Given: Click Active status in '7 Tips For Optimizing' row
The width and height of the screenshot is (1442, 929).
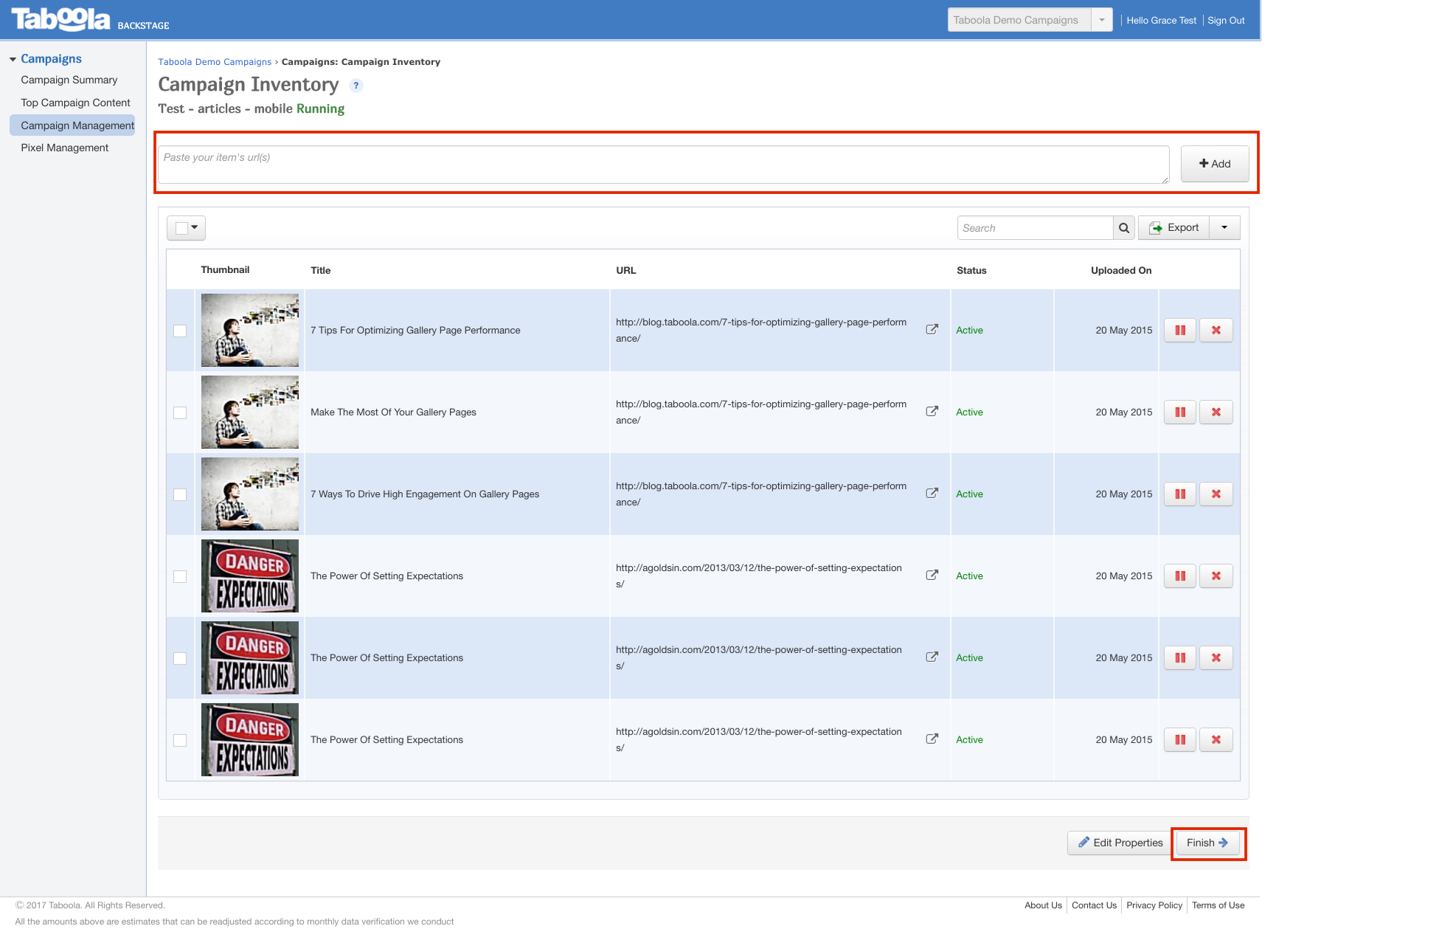Looking at the screenshot, I should click(x=969, y=331).
